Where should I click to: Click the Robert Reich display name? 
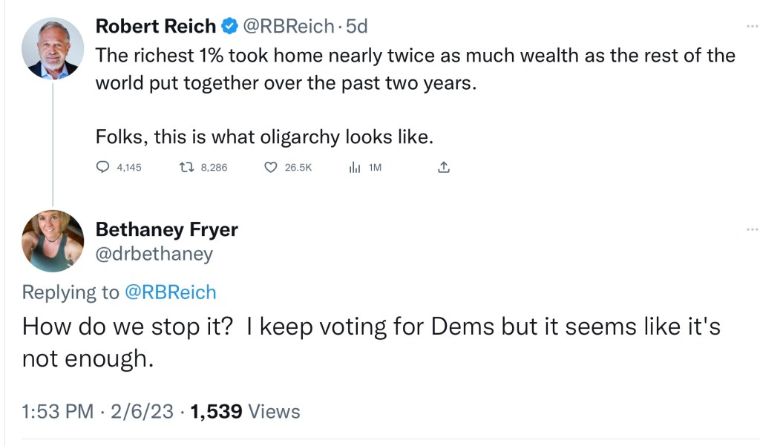tap(156, 27)
